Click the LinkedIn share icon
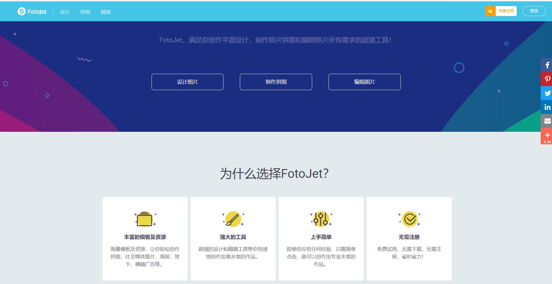 547,107
